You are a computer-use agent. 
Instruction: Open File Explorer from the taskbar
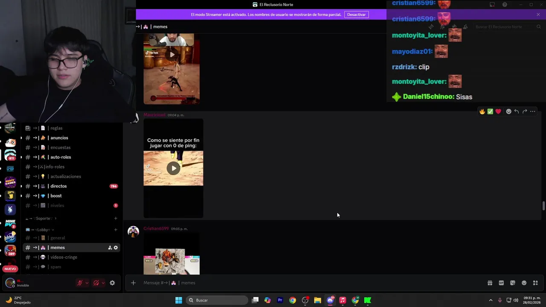(x=317, y=300)
